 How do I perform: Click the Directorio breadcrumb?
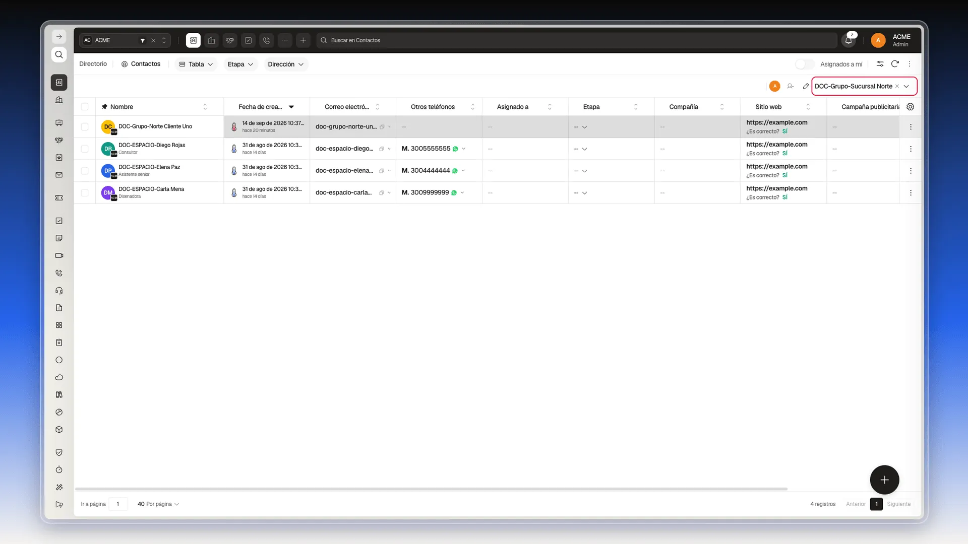tap(93, 64)
